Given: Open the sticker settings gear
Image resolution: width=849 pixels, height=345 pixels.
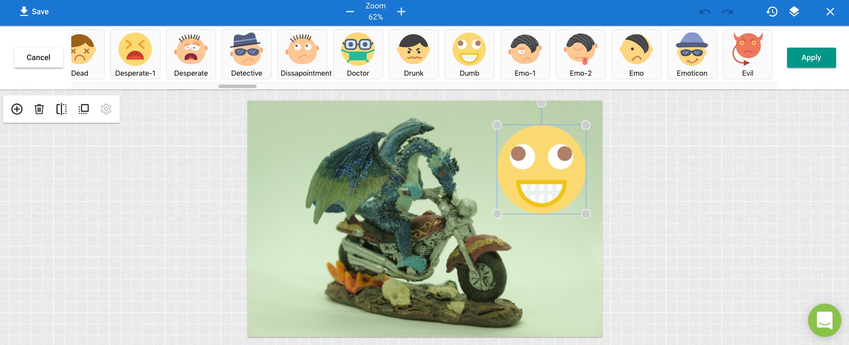Looking at the screenshot, I should (x=106, y=109).
